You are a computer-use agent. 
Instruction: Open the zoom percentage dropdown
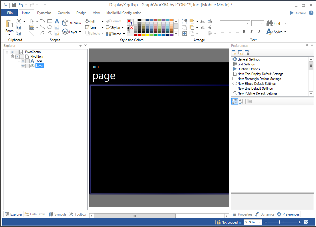coord(260,222)
